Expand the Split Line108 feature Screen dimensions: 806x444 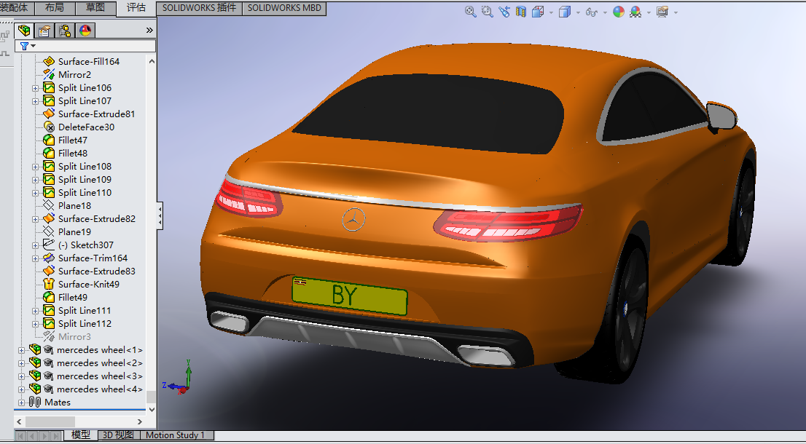[x=36, y=166]
